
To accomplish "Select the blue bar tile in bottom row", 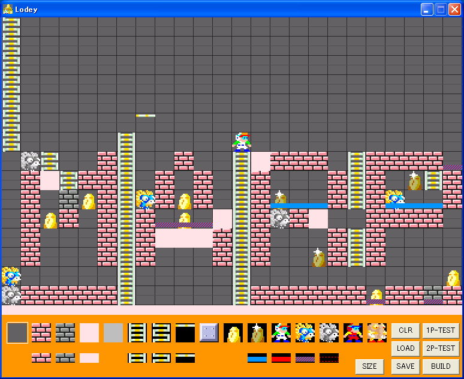I will (257, 358).
